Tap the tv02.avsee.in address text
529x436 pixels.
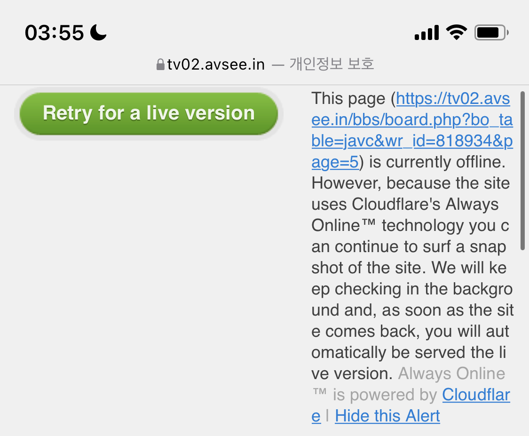(x=216, y=64)
